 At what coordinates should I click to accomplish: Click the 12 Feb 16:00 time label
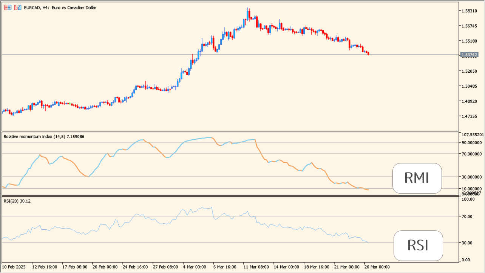(45, 267)
